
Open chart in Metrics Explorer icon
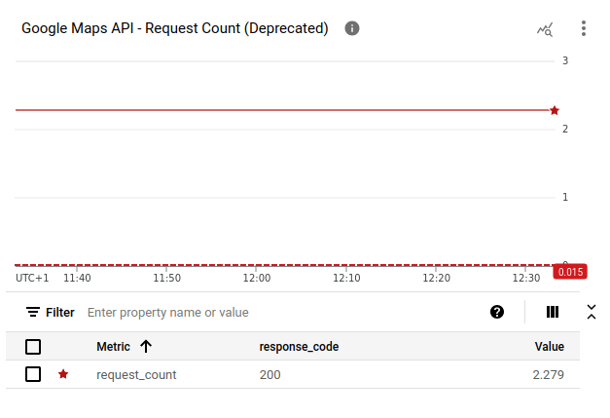[x=545, y=29]
